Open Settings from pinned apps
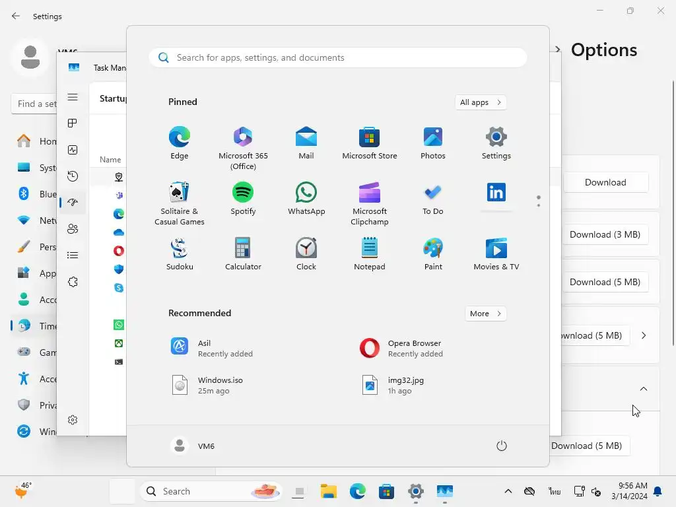676x507 pixels. (496, 143)
